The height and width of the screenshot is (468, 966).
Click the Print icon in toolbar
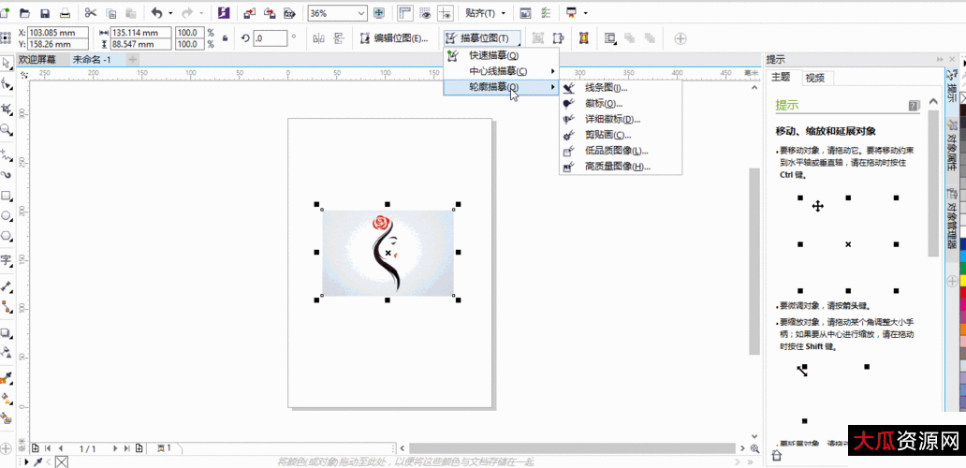tap(65, 13)
